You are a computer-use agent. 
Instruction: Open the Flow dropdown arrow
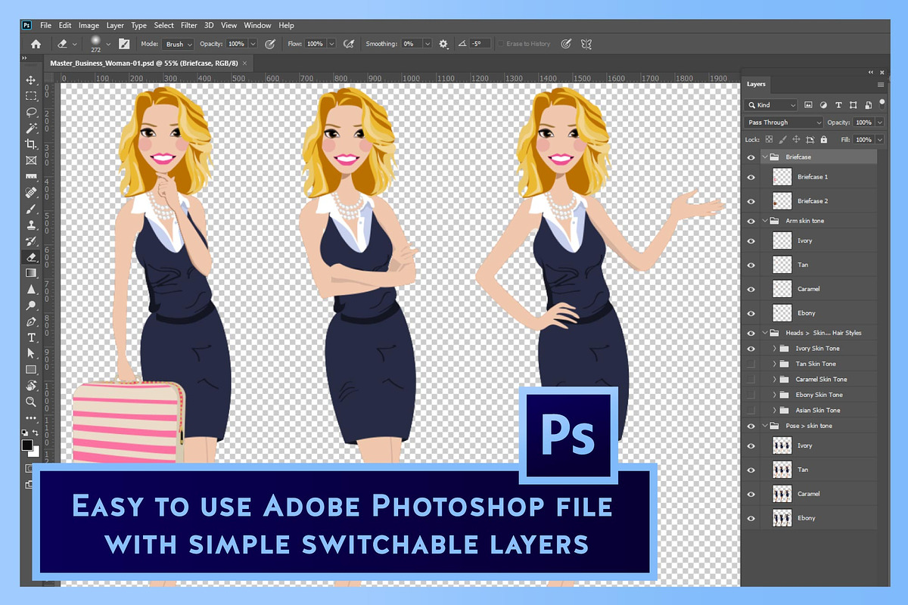331,45
